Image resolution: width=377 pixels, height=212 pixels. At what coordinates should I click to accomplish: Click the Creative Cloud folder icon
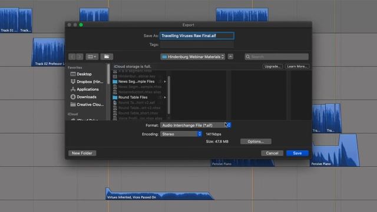(73, 105)
